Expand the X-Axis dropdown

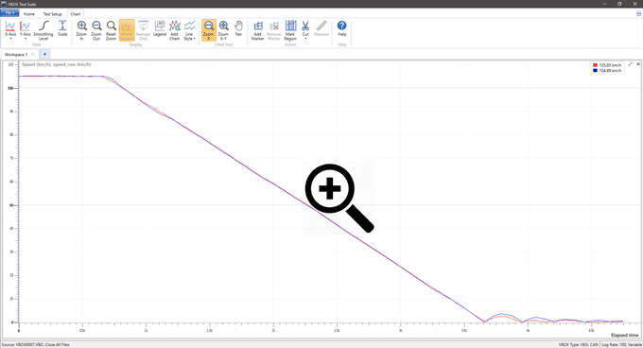[x=10, y=30]
